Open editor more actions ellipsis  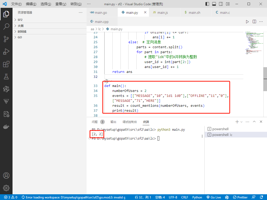click(x=261, y=22)
